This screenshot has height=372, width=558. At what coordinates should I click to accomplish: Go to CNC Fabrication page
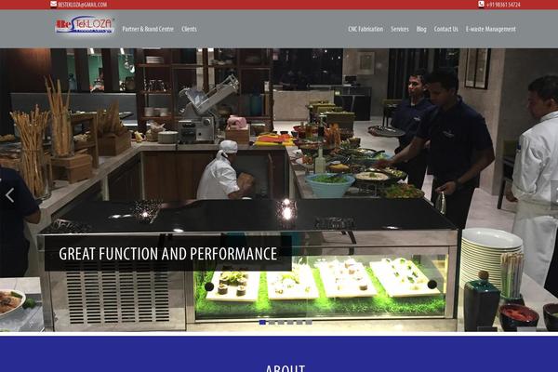(365, 29)
